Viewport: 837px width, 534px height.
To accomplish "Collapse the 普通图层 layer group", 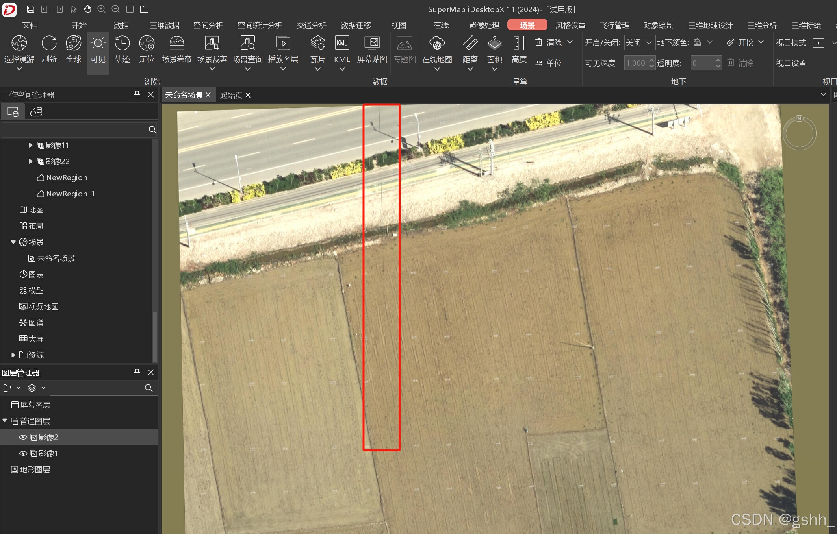I will [5, 421].
